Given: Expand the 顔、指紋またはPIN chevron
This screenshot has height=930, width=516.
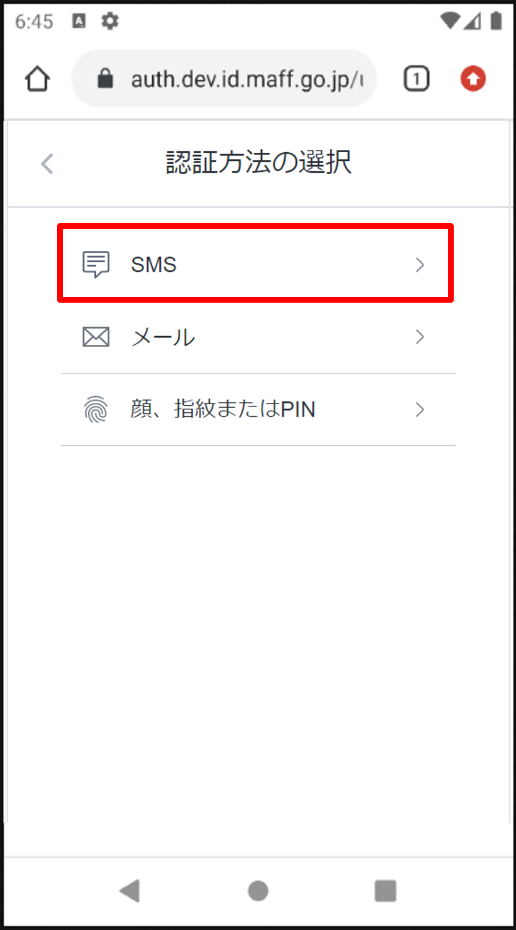Looking at the screenshot, I should (x=420, y=409).
